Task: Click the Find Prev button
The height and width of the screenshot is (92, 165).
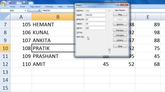Action: 120,30
